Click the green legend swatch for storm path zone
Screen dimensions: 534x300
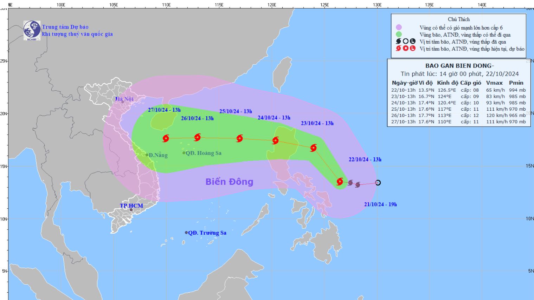[x=399, y=34]
